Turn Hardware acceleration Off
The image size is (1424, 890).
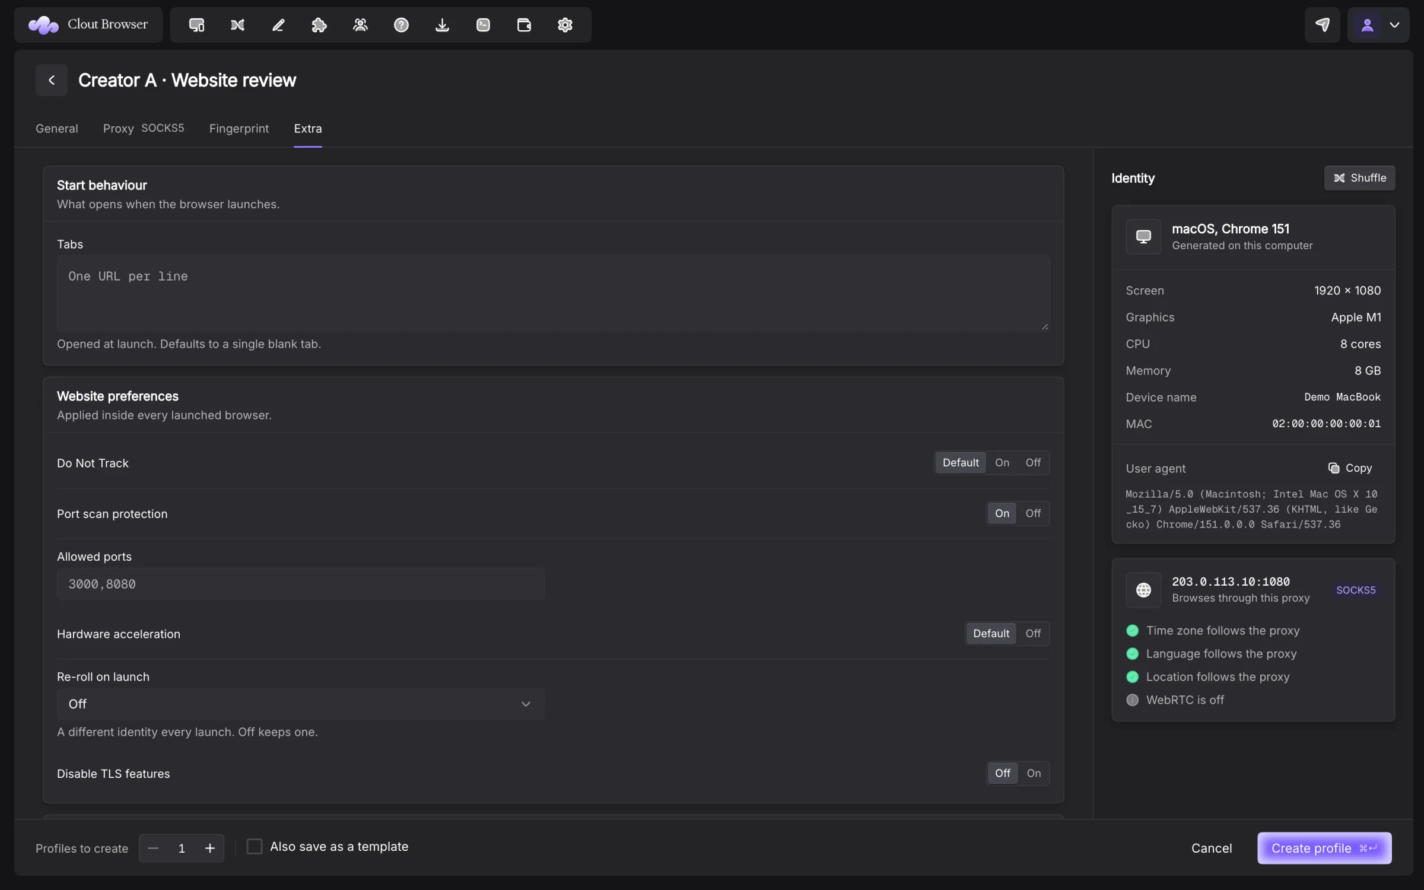pos(1033,634)
